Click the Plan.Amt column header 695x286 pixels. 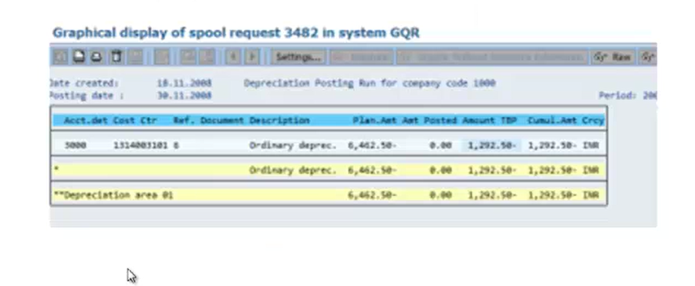point(375,120)
